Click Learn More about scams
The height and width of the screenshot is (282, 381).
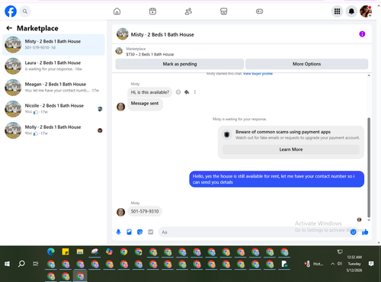(291, 149)
